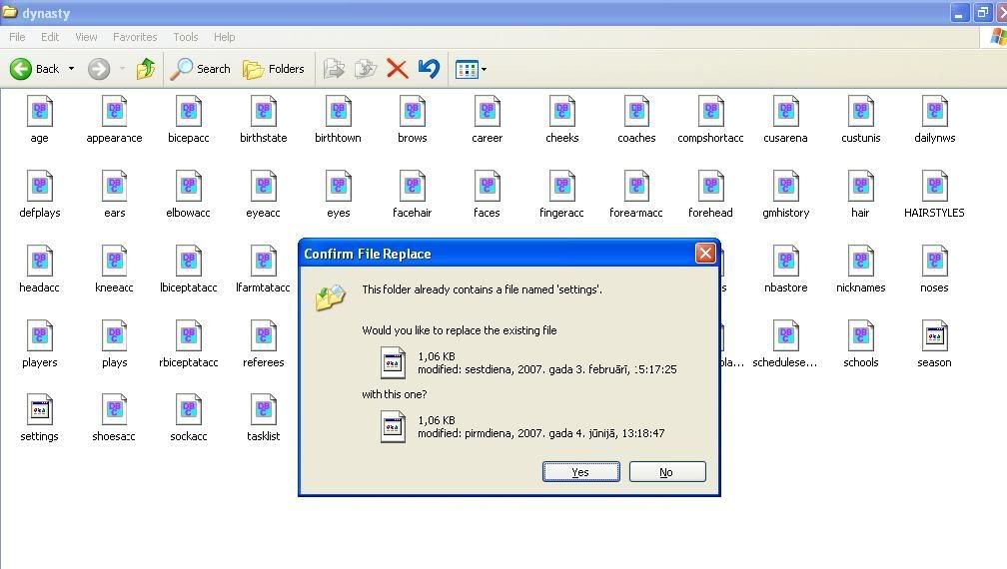Open the File menu

pyautogui.click(x=17, y=37)
